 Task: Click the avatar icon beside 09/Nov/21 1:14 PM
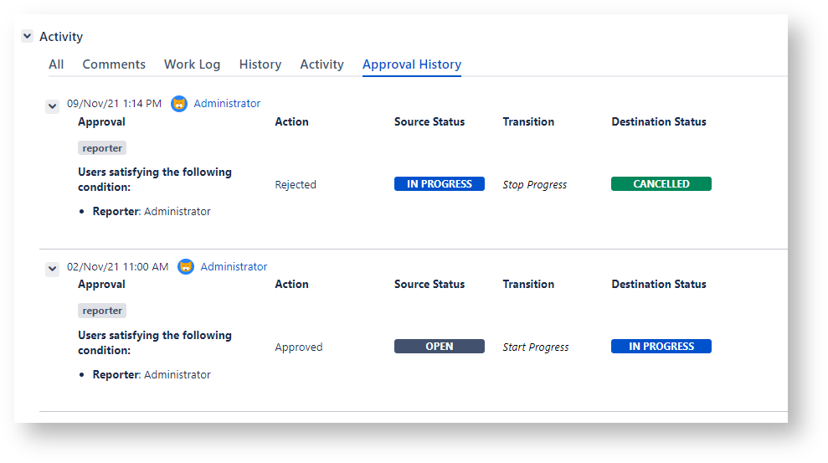[179, 104]
